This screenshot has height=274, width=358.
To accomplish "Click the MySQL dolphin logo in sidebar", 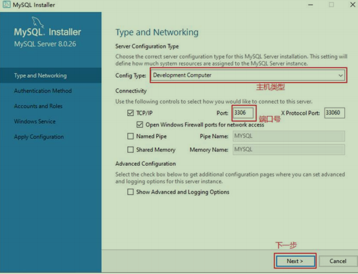I will (38, 22).
